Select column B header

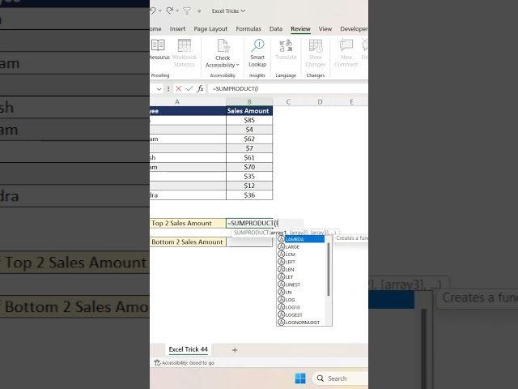coord(249,102)
